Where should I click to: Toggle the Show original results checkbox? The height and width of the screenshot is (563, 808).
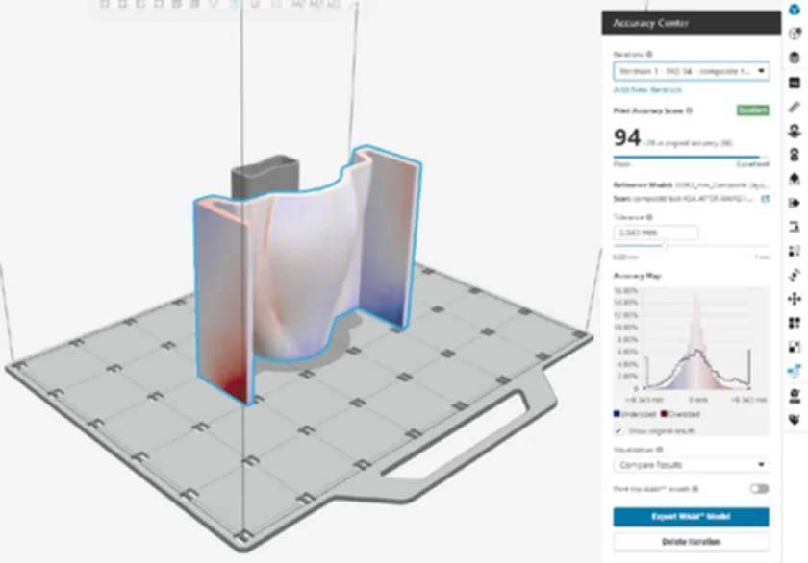tap(619, 429)
